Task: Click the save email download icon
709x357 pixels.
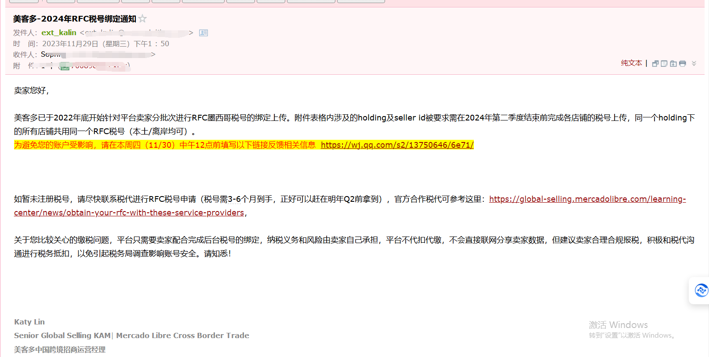Action: 673,63
